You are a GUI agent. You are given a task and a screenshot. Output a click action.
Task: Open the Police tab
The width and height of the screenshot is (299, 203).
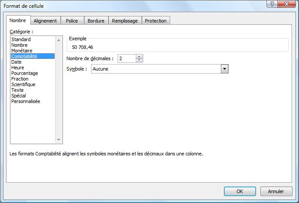click(x=72, y=21)
